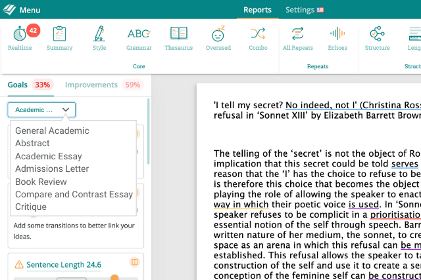Click the 59% improvements score badge
Image resolution: width=421 pixels, height=280 pixels.
pyautogui.click(x=133, y=85)
